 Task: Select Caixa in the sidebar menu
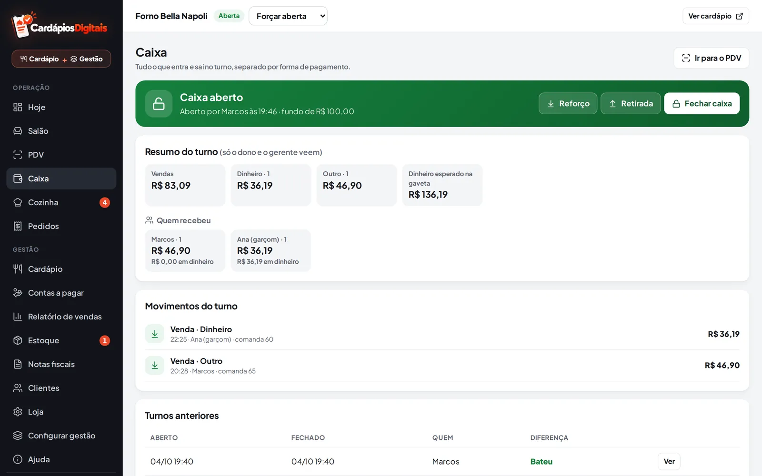click(61, 178)
